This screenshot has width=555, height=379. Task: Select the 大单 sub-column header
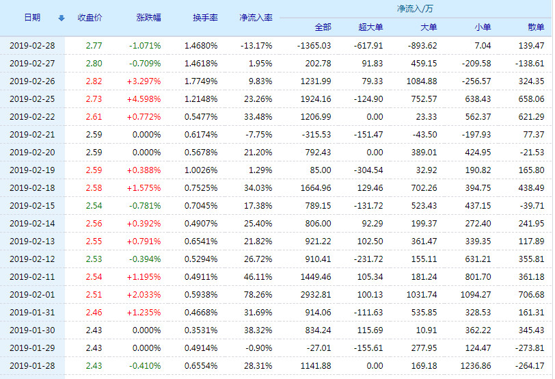(x=428, y=27)
